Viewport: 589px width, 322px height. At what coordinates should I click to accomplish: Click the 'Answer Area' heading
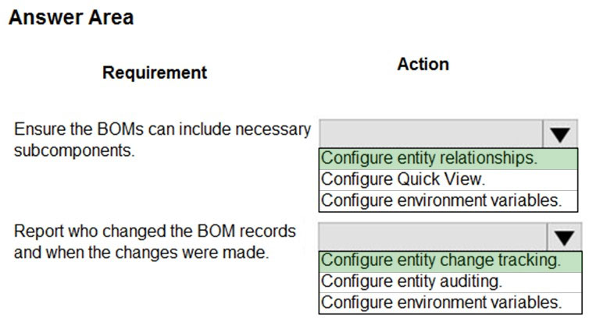coord(71,18)
